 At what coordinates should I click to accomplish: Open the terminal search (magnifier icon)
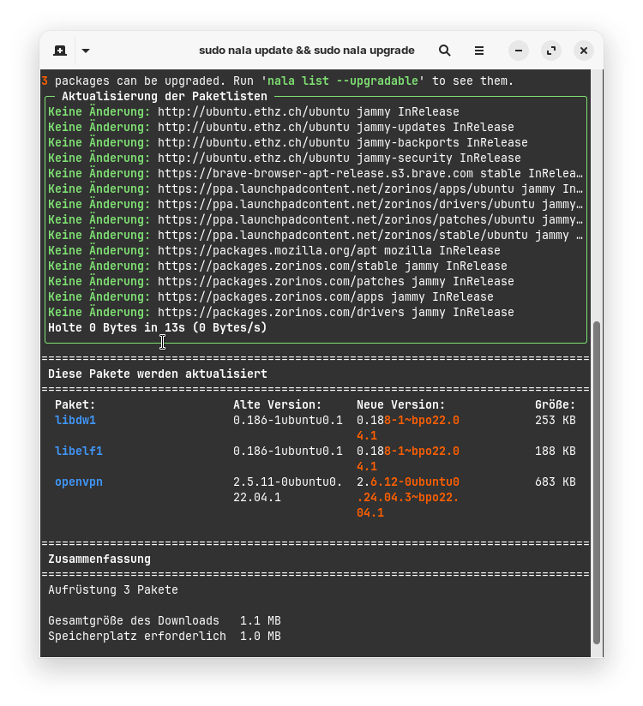(x=445, y=51)
